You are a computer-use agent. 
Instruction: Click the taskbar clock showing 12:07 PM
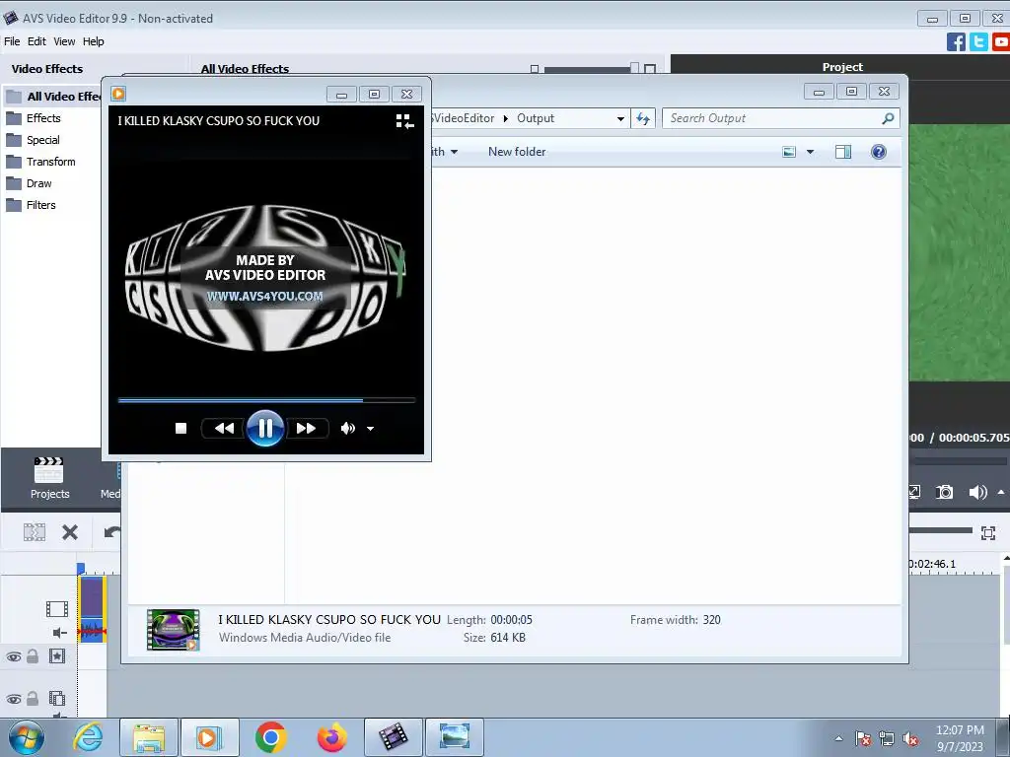click(960, 738)
